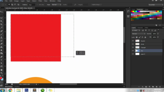Switch to the Styles tab
Viewport: 164px width, 92px height.
tap(146, 9)
